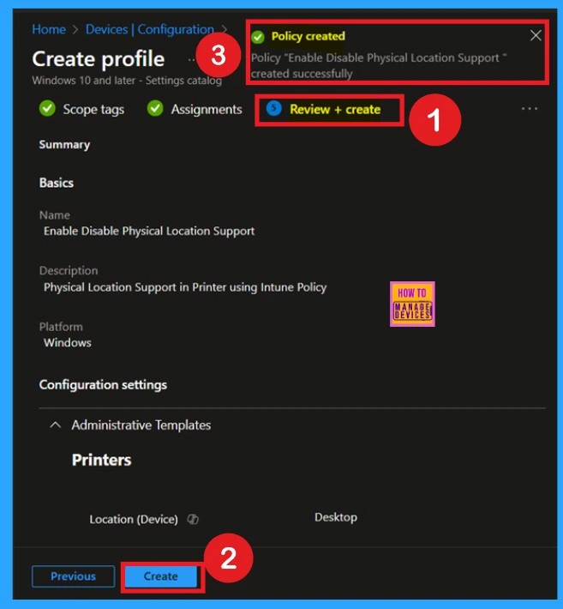Click the Platform value Windows
563x609 pixels.
pyautogui.click(x=68, y=343)
